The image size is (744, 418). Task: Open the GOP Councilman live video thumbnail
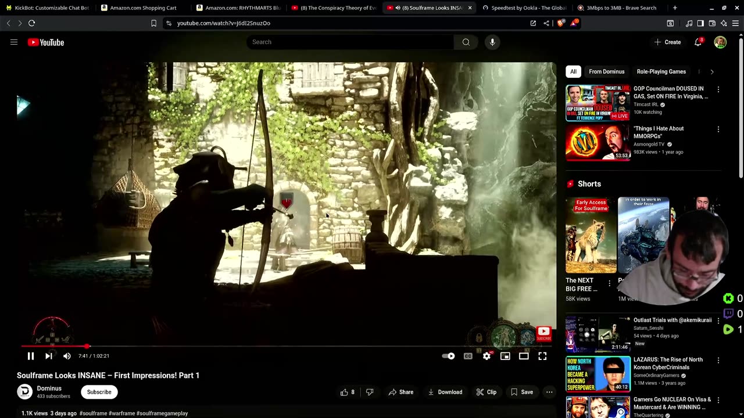click(598, 103)
